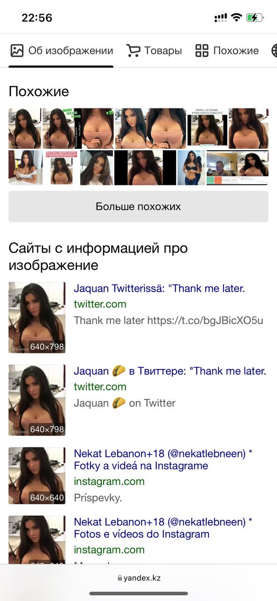
Task: Open 'Jaquan Twitterissä: Thank me later' link
Action: click(x=159, y=288)
